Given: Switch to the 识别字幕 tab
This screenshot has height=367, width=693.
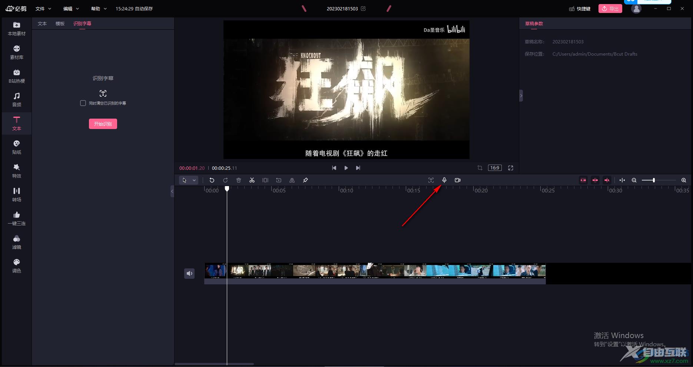Looking at the screenshot, I should pos(82,23).
